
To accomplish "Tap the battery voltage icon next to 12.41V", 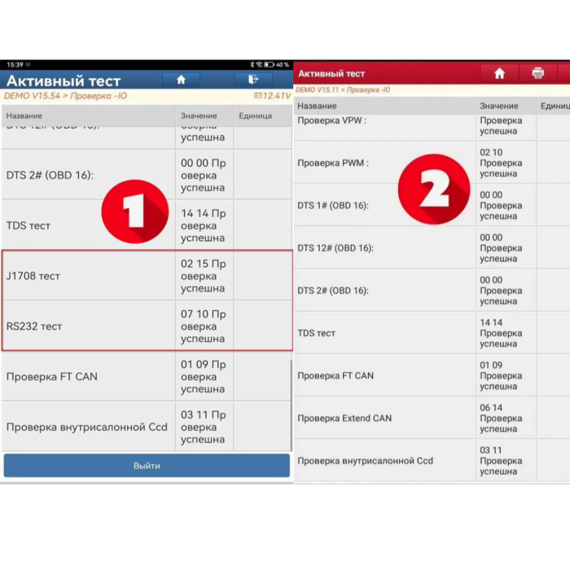I will coord(258,95).
